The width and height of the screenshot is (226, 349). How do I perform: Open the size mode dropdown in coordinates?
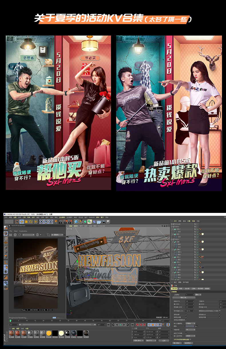coord(152,340)
